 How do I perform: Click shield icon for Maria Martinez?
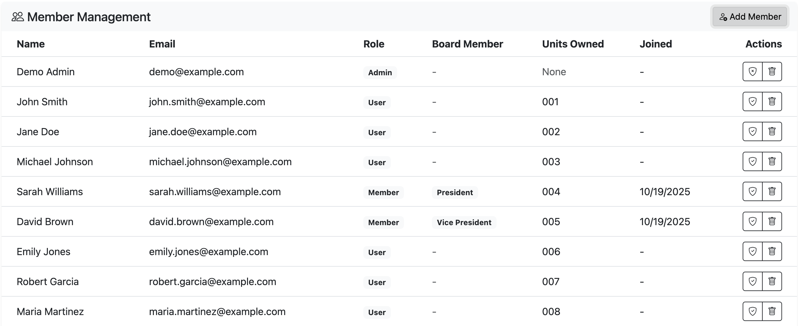pos(752,311)
